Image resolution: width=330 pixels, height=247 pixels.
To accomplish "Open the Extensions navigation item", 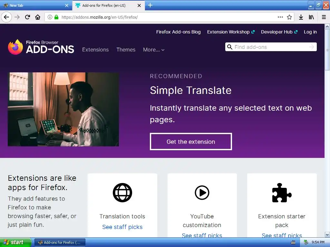I will [95, 50].
